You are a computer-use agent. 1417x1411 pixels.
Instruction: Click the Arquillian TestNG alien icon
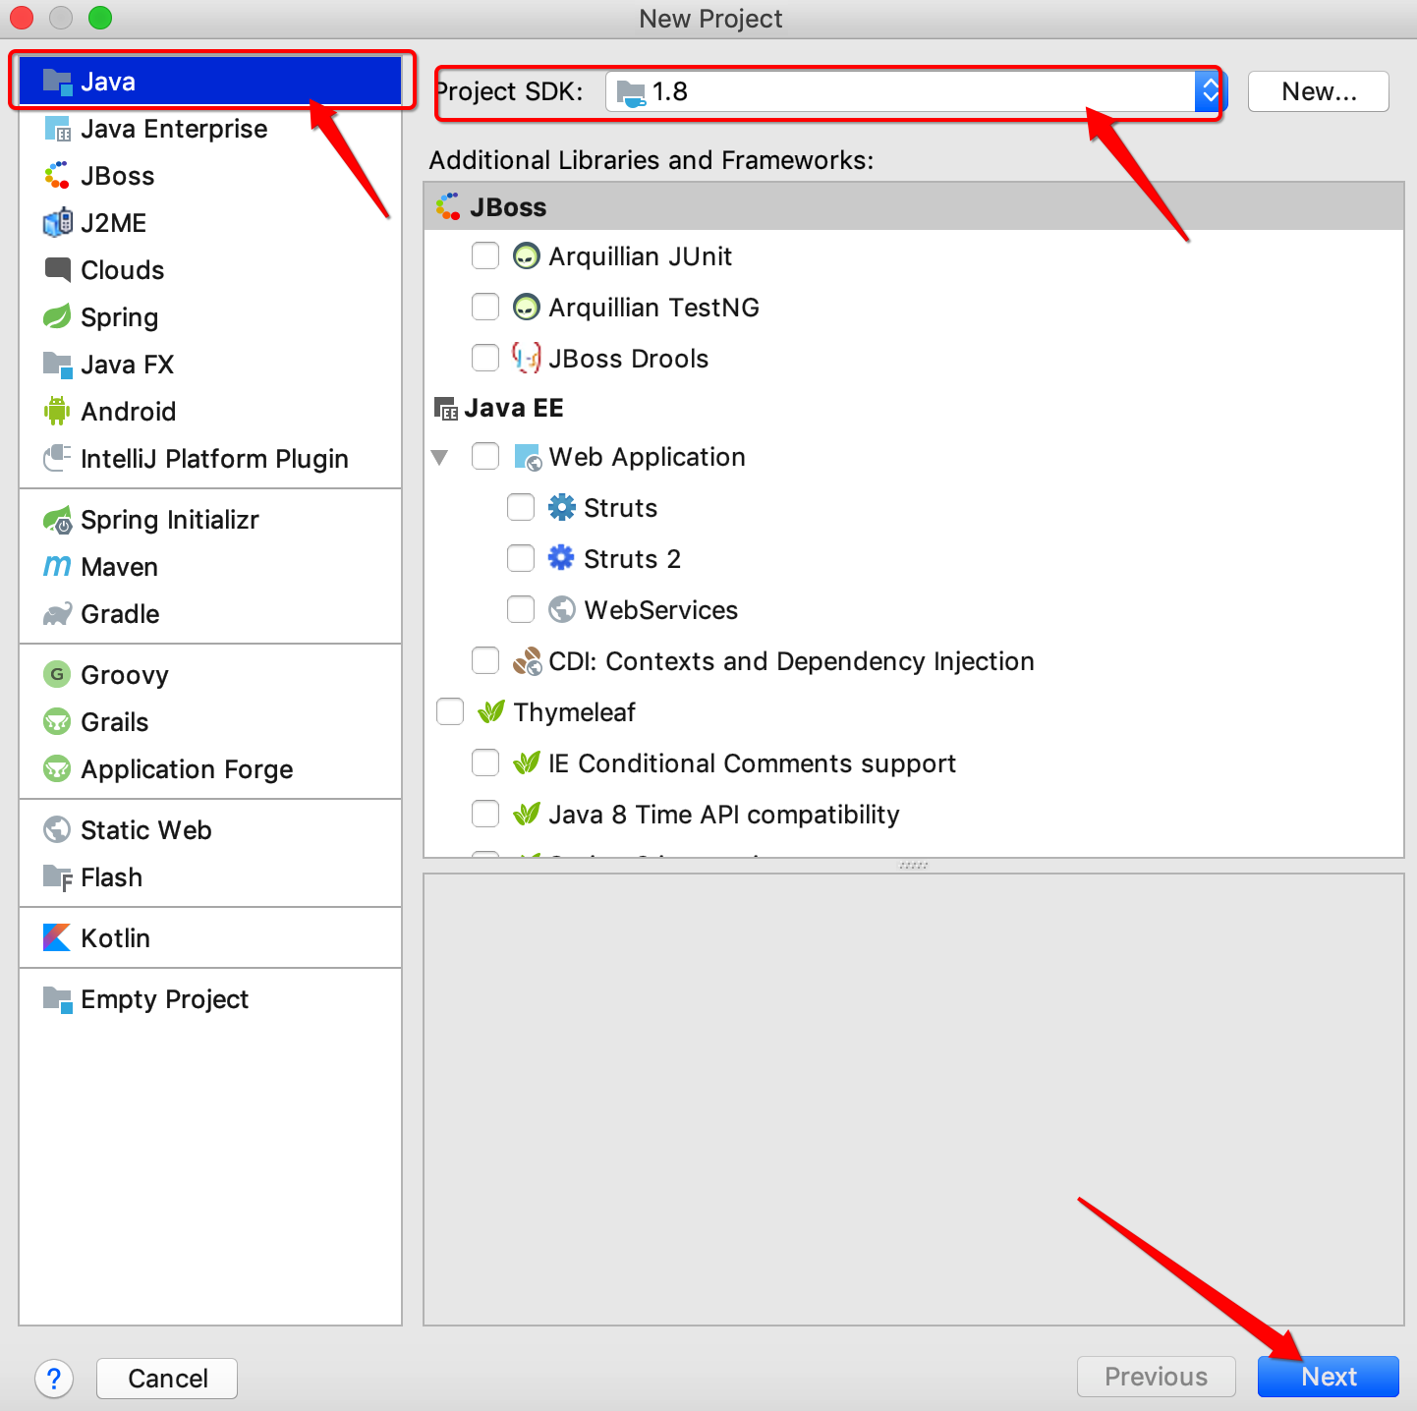tap(527, 308)
